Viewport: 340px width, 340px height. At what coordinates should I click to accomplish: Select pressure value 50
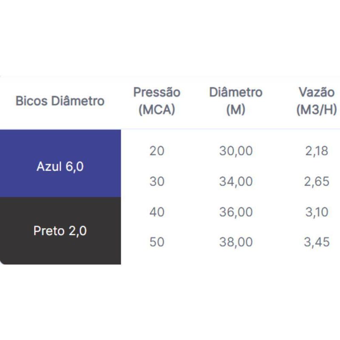tap(157, 242)
